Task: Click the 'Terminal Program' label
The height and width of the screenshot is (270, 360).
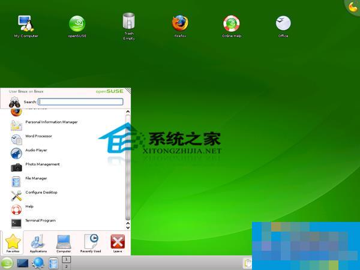Action: coord(40,220)
